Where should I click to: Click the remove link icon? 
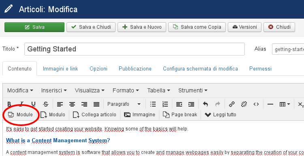click(x=244, y=104)
